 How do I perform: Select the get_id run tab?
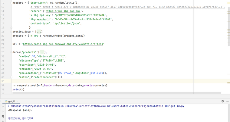pyautogui.click(x=11, y=102)
